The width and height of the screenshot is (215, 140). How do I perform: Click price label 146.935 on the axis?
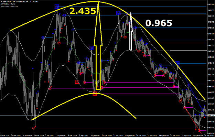coord(211,16)
